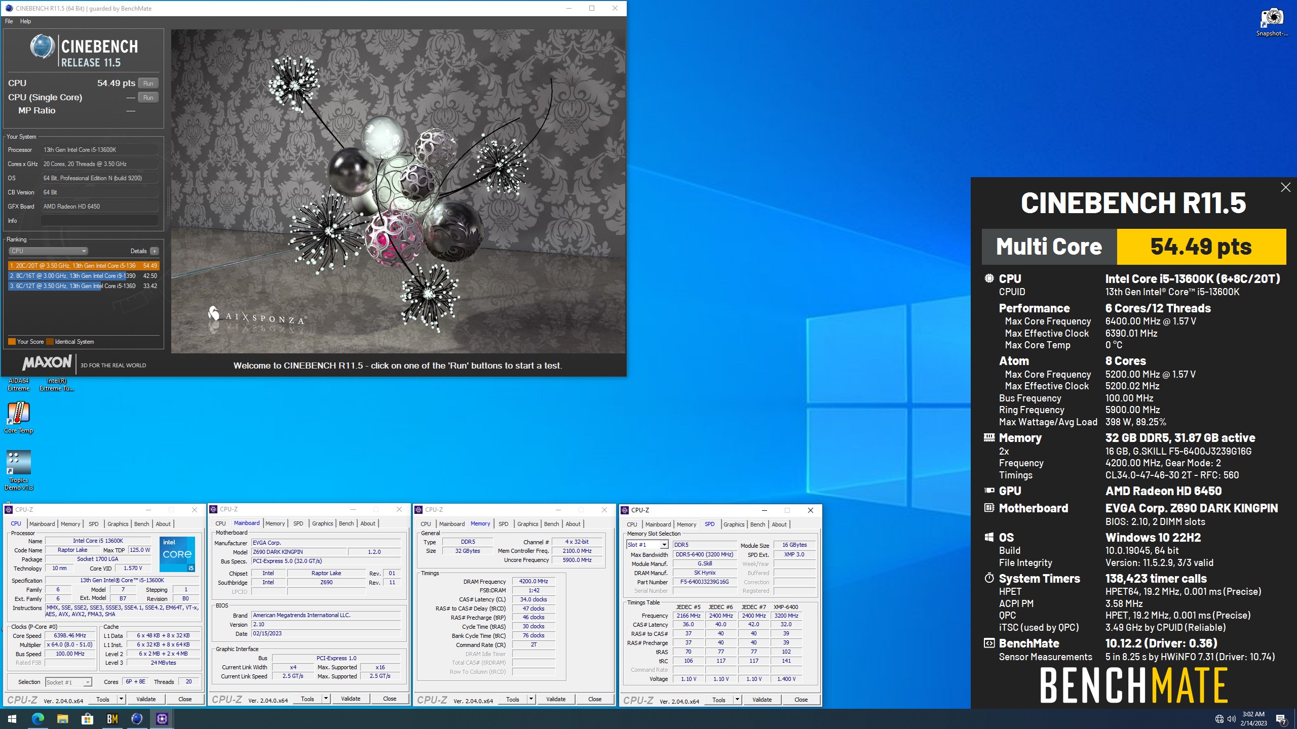This screenshot has height=729, width=1297.
Task: Switch to Cinebench on the taskbar
Action: 137,718
